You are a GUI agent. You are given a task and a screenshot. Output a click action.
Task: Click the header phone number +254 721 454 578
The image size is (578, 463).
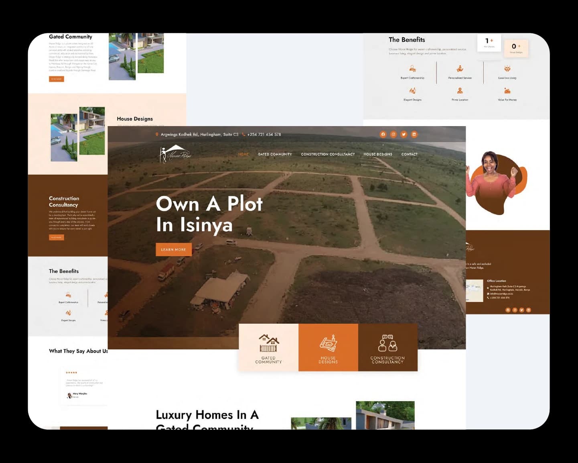[x=264, y=135]
